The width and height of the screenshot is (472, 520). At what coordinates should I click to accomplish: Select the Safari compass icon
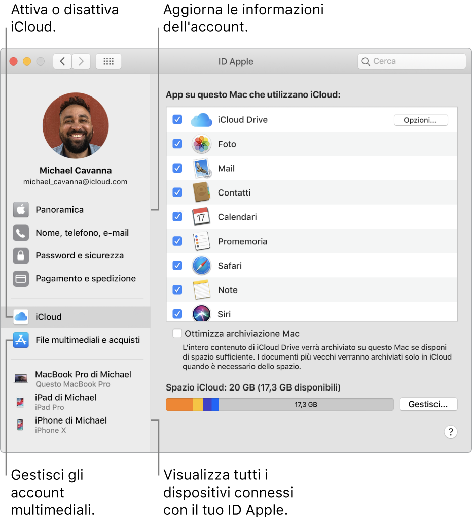click(x=201, y=265)
